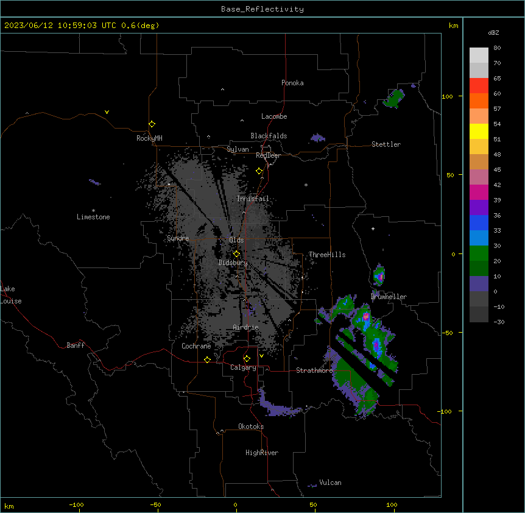
Task: Click the Lacombe town label
Action: coord(274,116)
